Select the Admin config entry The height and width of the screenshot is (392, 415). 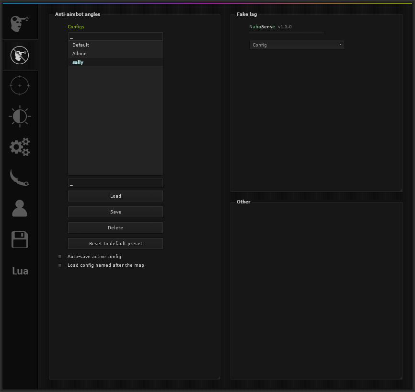click(115, 54)
